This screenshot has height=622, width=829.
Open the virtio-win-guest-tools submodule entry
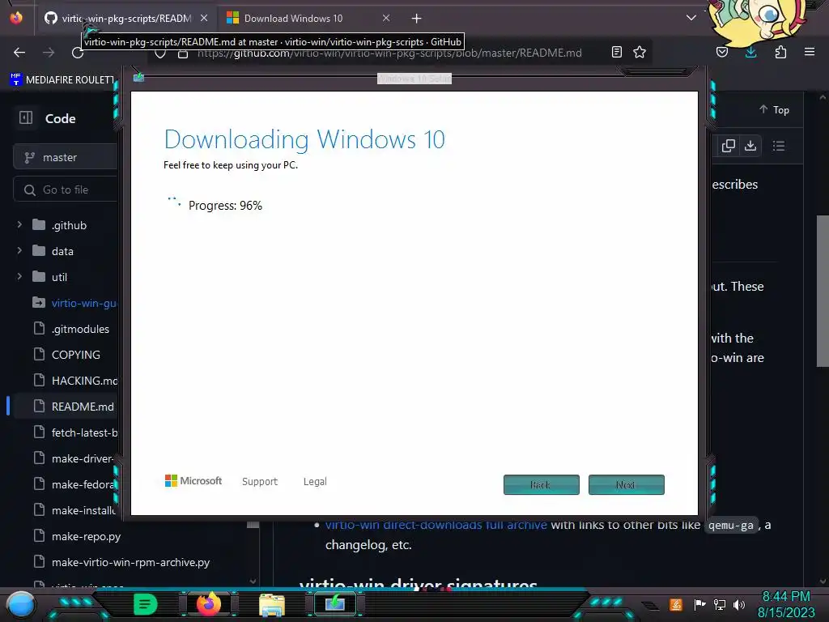pos(74,303)
